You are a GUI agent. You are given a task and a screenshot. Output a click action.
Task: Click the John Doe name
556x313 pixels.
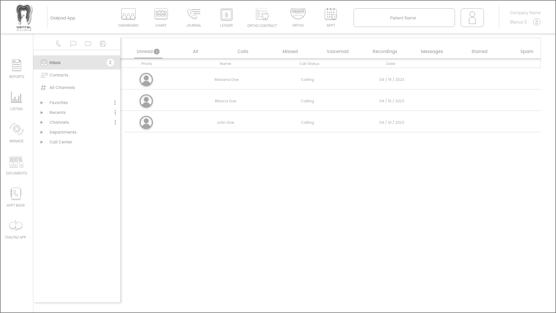(225, 123)
